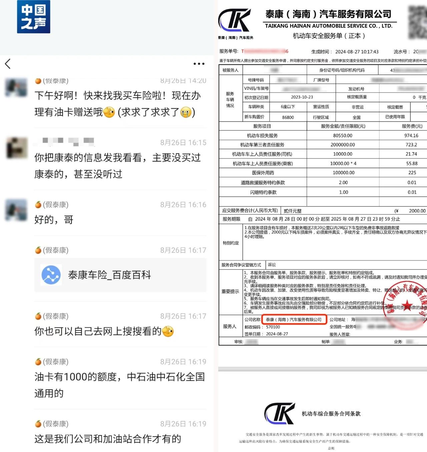
Task: Tap the back arrow in chat header
Action: (x=8, y=64)
